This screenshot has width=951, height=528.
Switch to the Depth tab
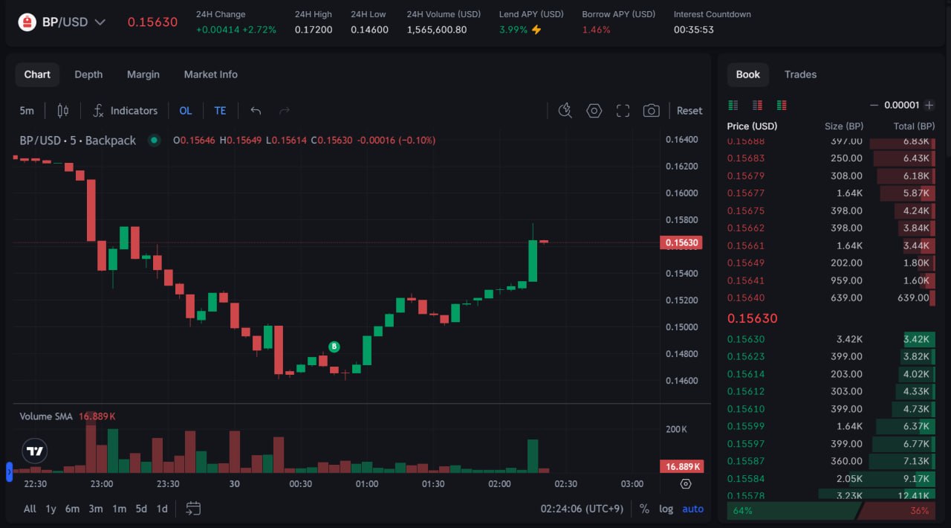click(x=88, y=74)
